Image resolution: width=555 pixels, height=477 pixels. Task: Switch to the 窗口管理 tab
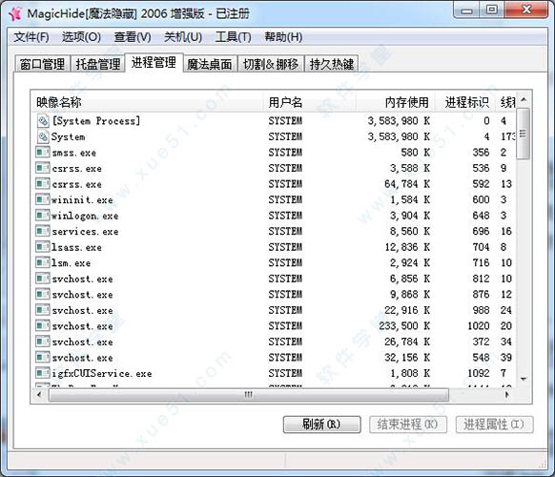(x=42, y=64)
